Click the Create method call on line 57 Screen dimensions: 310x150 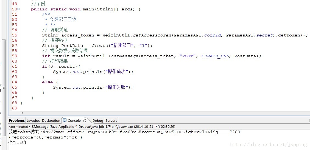tap(100, 46)
